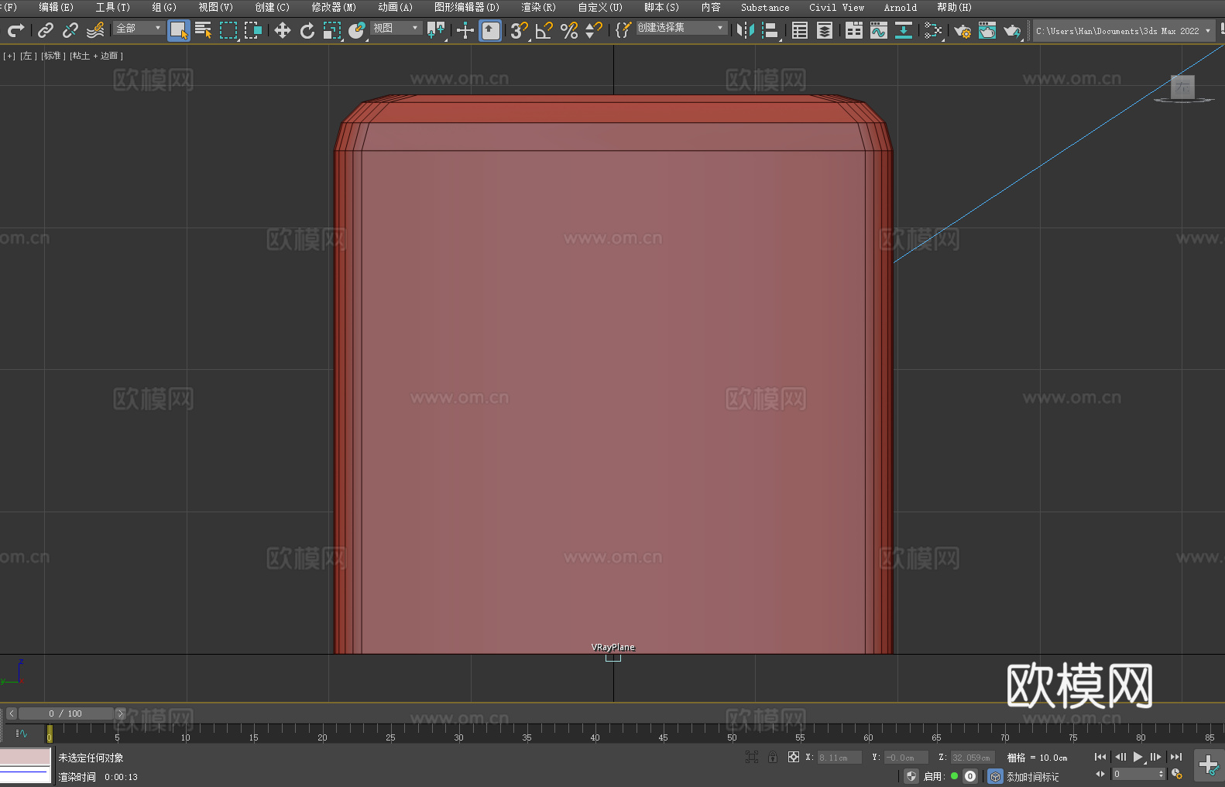
Task: Click Use Pivot Point Center icon
Action: 436,30
